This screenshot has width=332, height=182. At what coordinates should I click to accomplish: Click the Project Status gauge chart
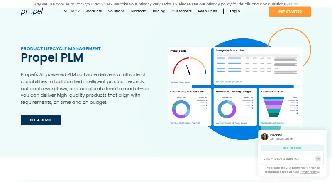click(x=189, y=66)
